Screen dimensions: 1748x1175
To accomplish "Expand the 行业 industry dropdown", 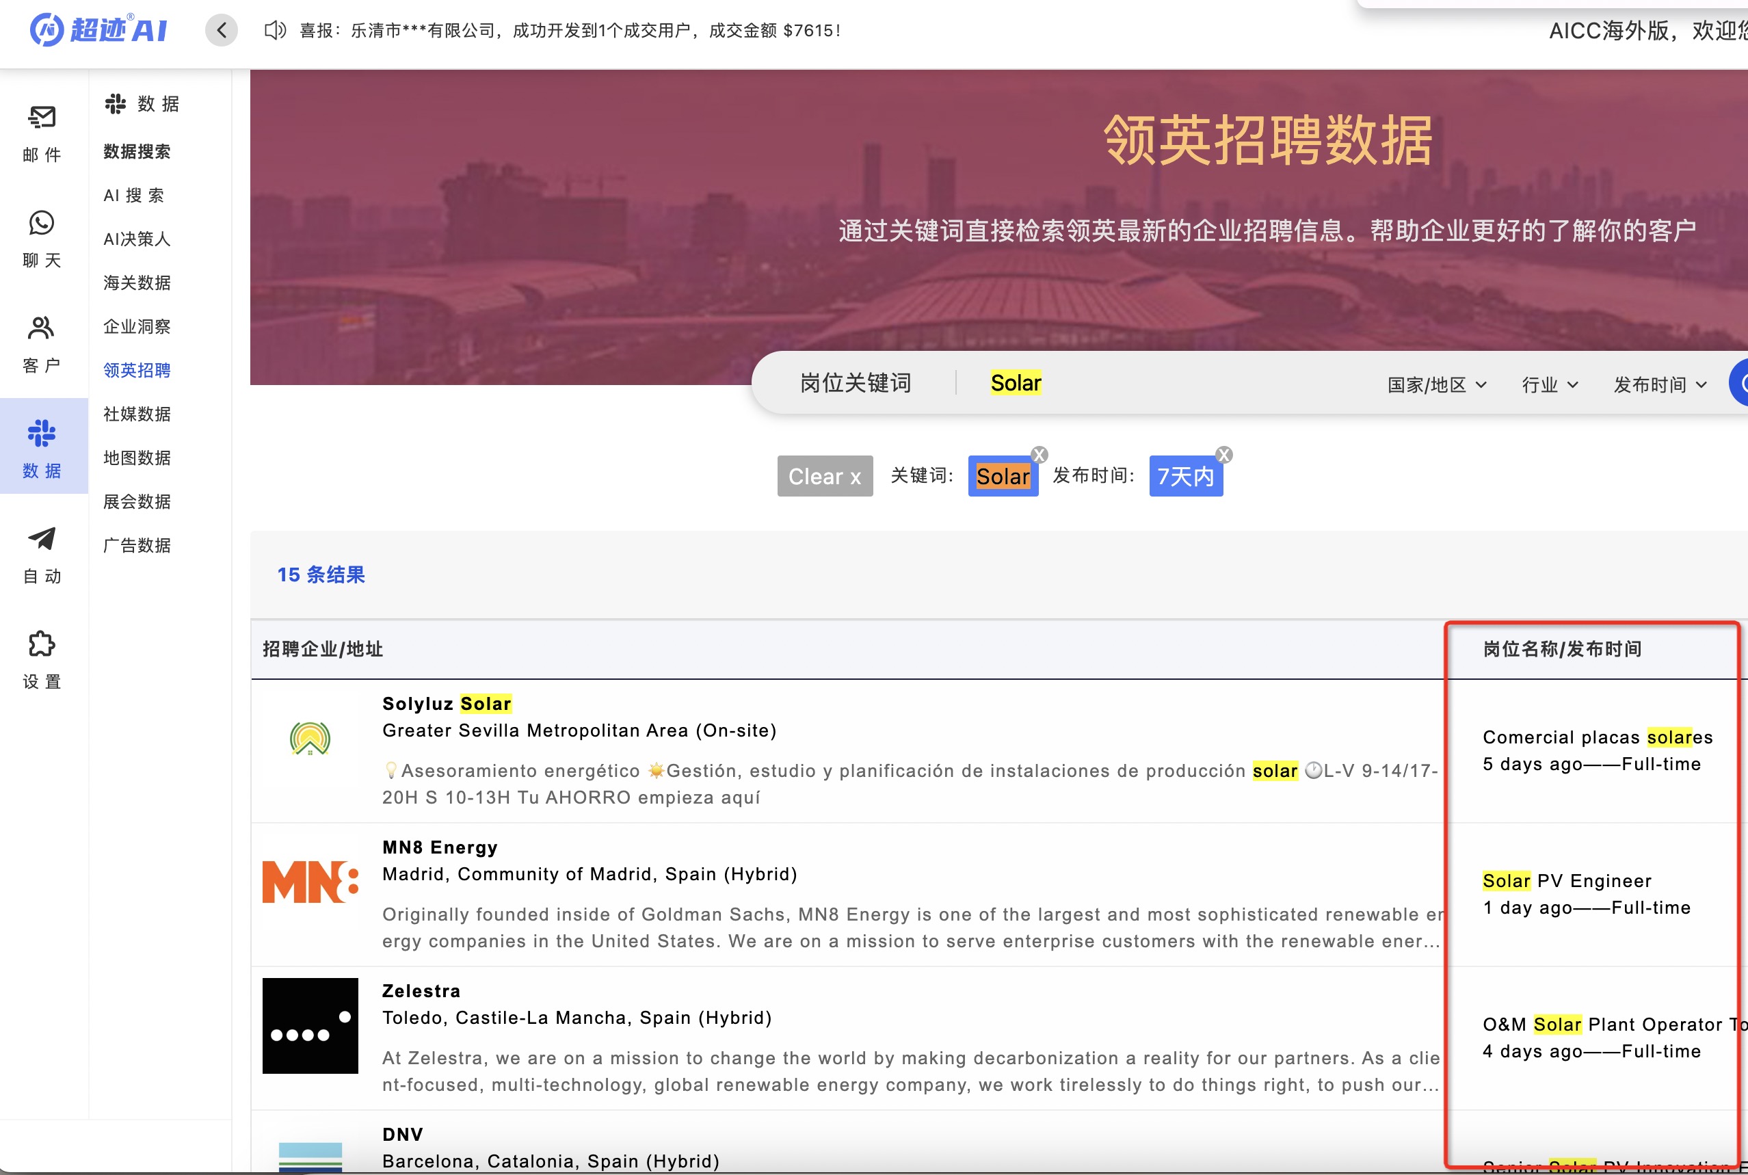I will point(1550,385).
